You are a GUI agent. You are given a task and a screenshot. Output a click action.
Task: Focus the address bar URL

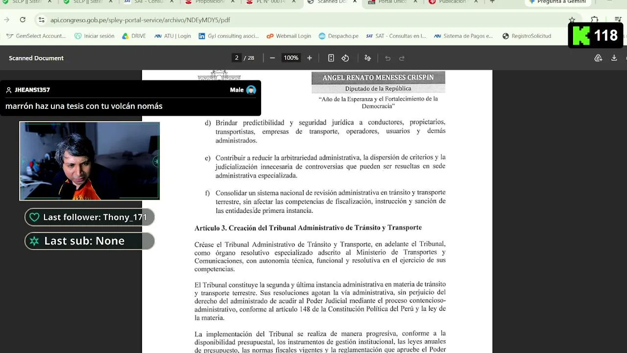[x=140, y=20]
